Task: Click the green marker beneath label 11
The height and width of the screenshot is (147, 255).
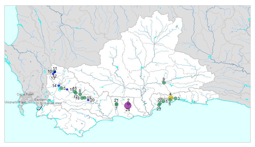Action: (54, 71)
